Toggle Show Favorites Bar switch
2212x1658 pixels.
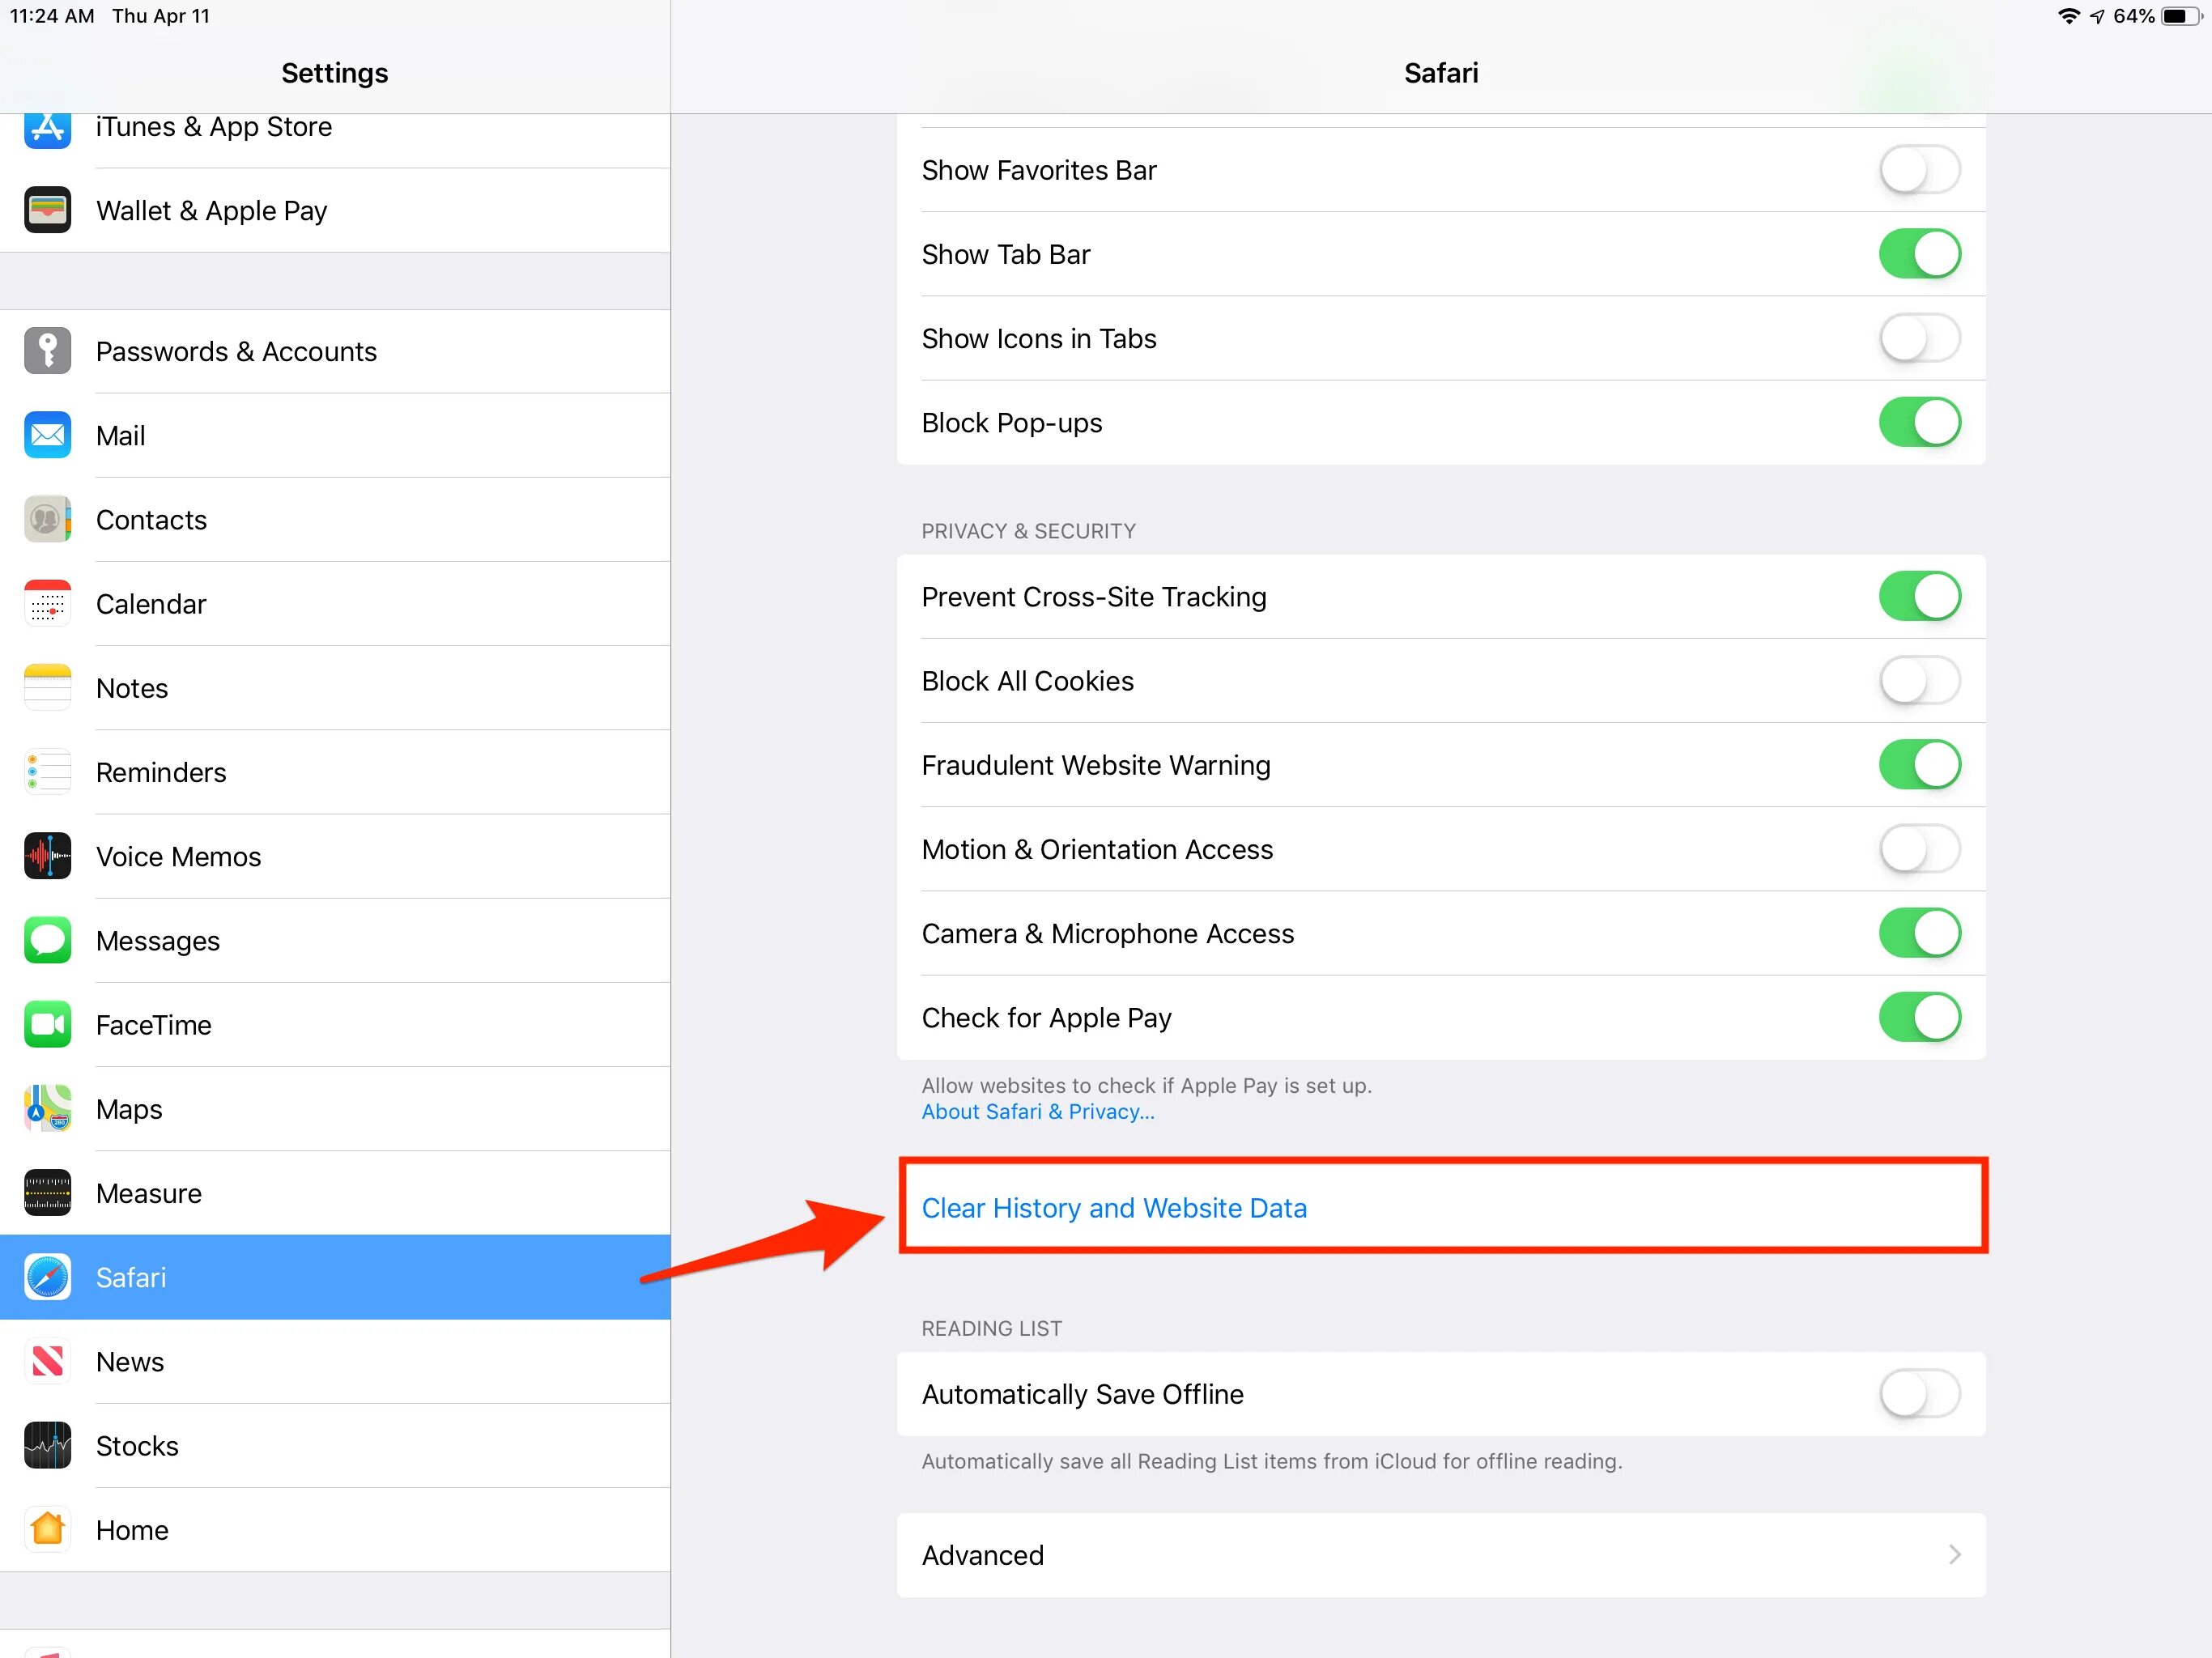[1917, 171]
